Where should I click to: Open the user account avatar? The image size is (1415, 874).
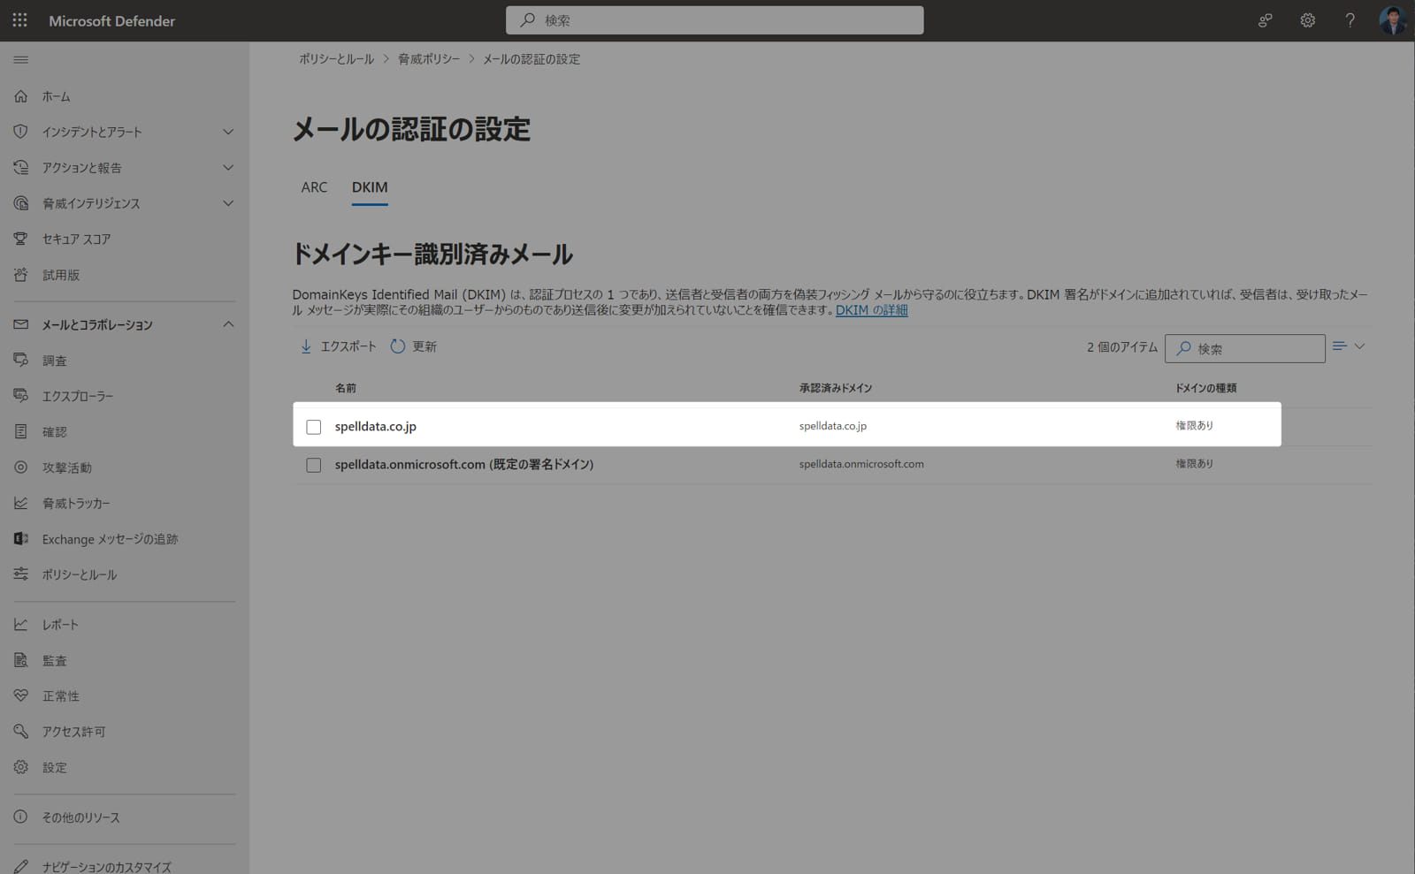[x=1393, y=20]
